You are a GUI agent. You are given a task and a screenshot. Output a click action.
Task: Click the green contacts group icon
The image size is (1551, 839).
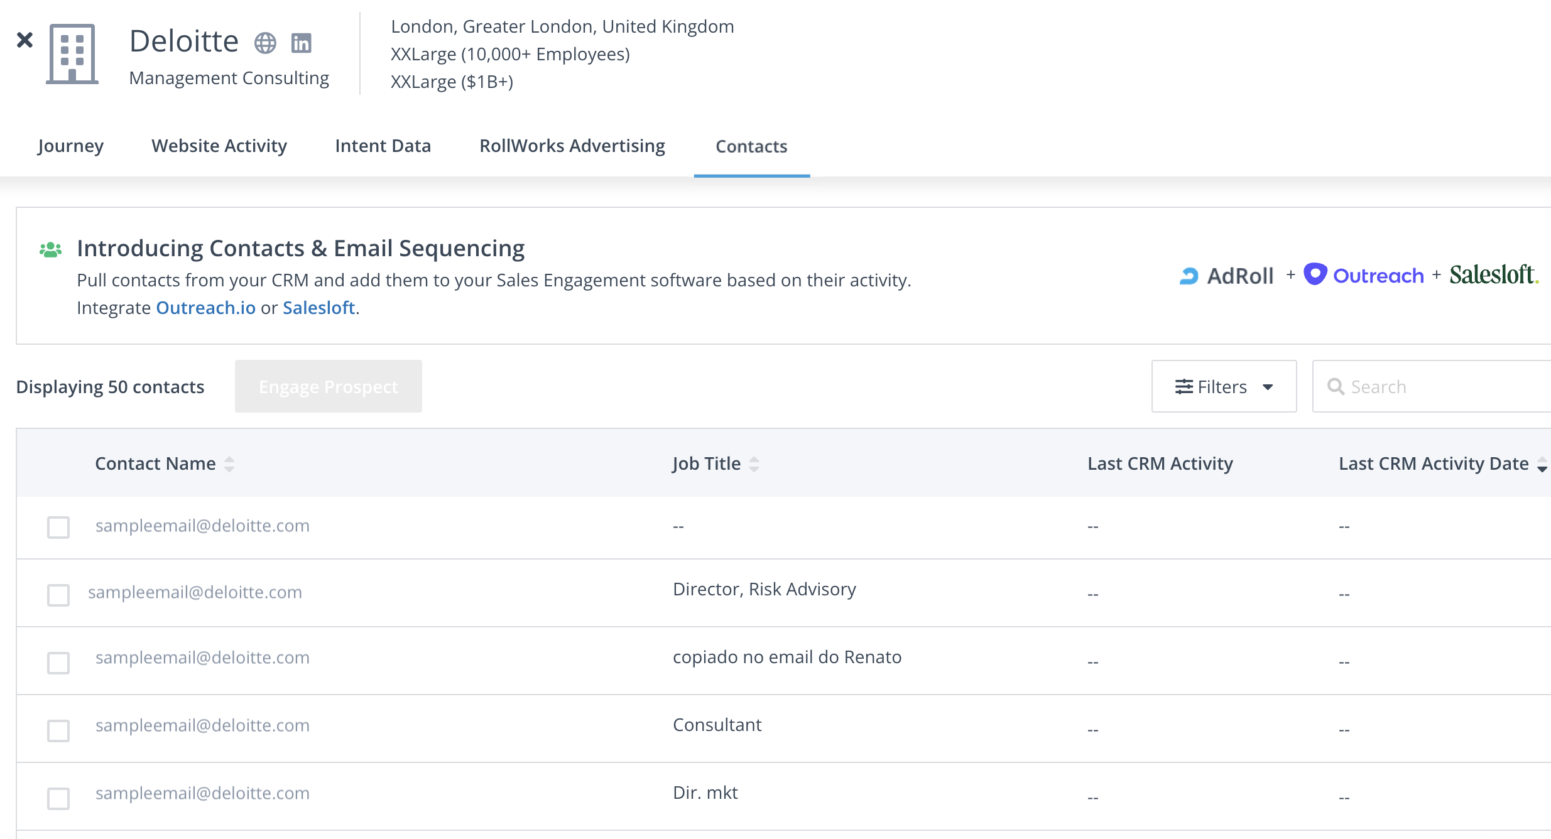pyautogui.click(x=50, y=249)
